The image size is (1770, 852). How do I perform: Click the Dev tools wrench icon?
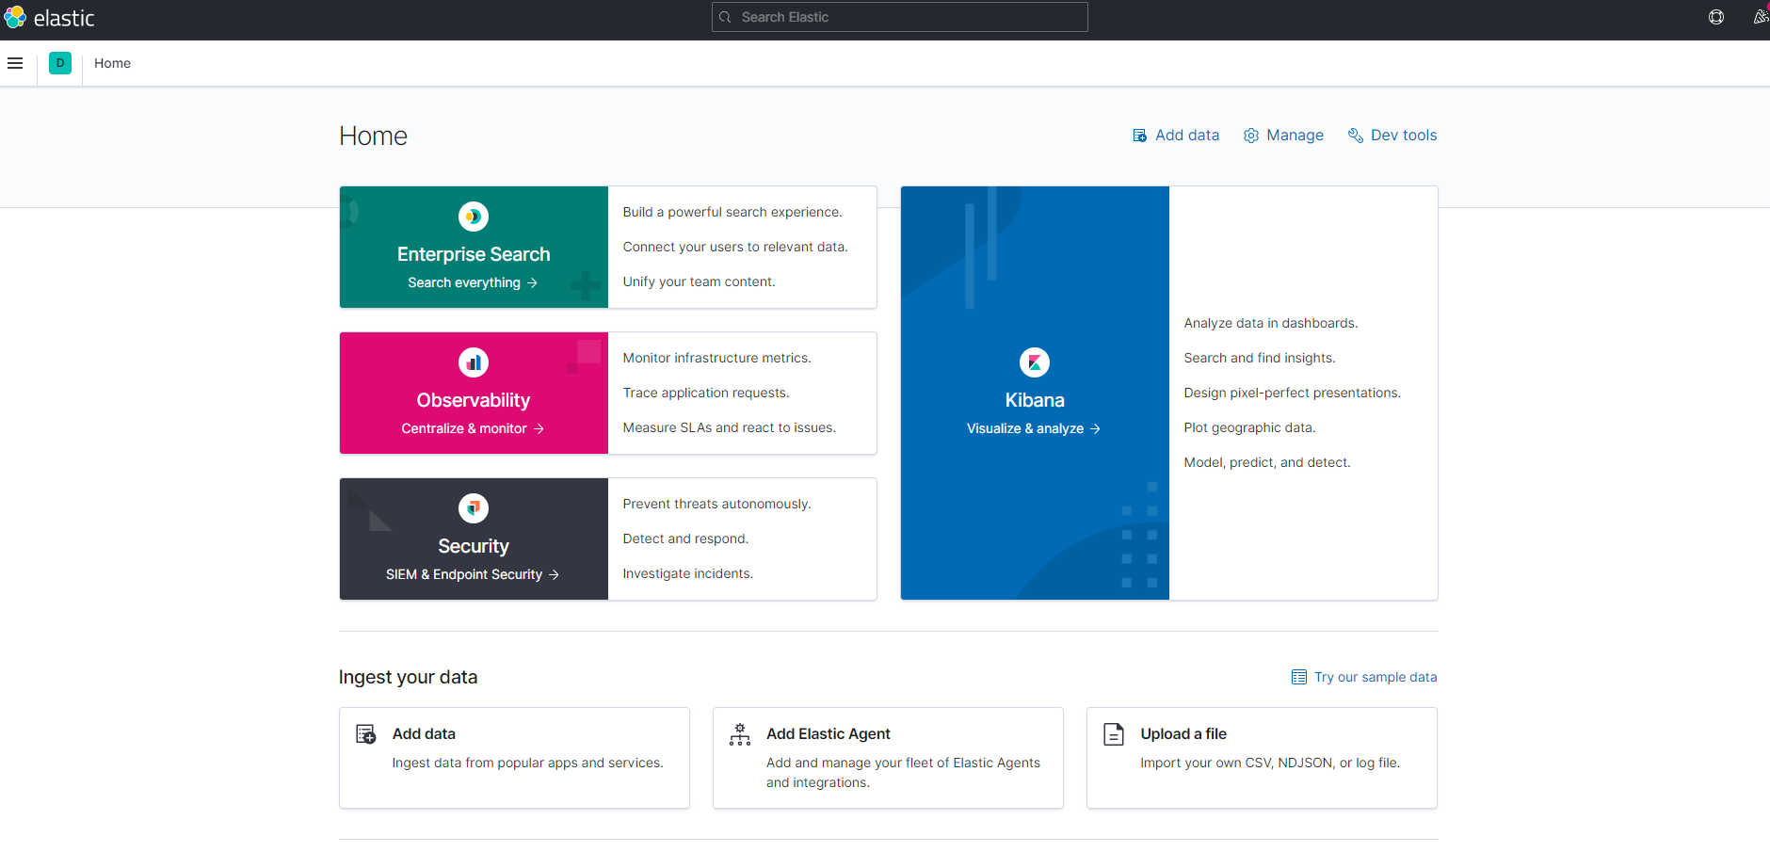[x=1356, y=136]
